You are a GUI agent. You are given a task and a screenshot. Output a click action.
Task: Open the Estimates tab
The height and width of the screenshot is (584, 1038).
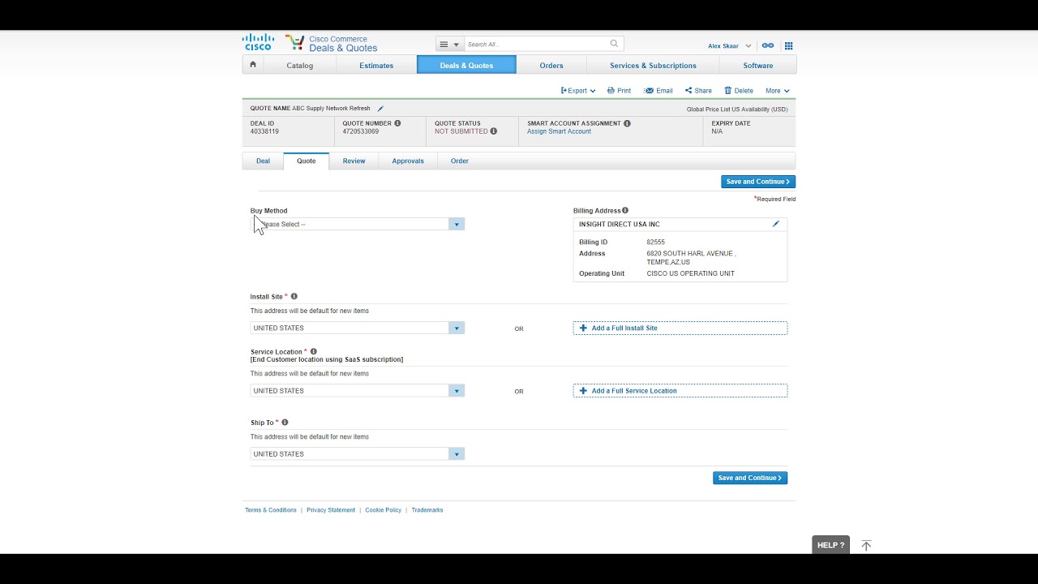click(376, 66)
